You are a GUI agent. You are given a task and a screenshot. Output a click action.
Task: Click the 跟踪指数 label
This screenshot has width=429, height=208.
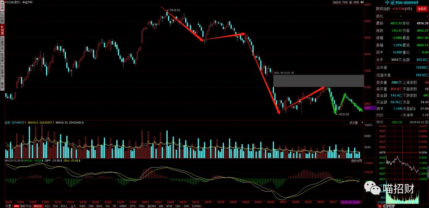tap(383, 9)
